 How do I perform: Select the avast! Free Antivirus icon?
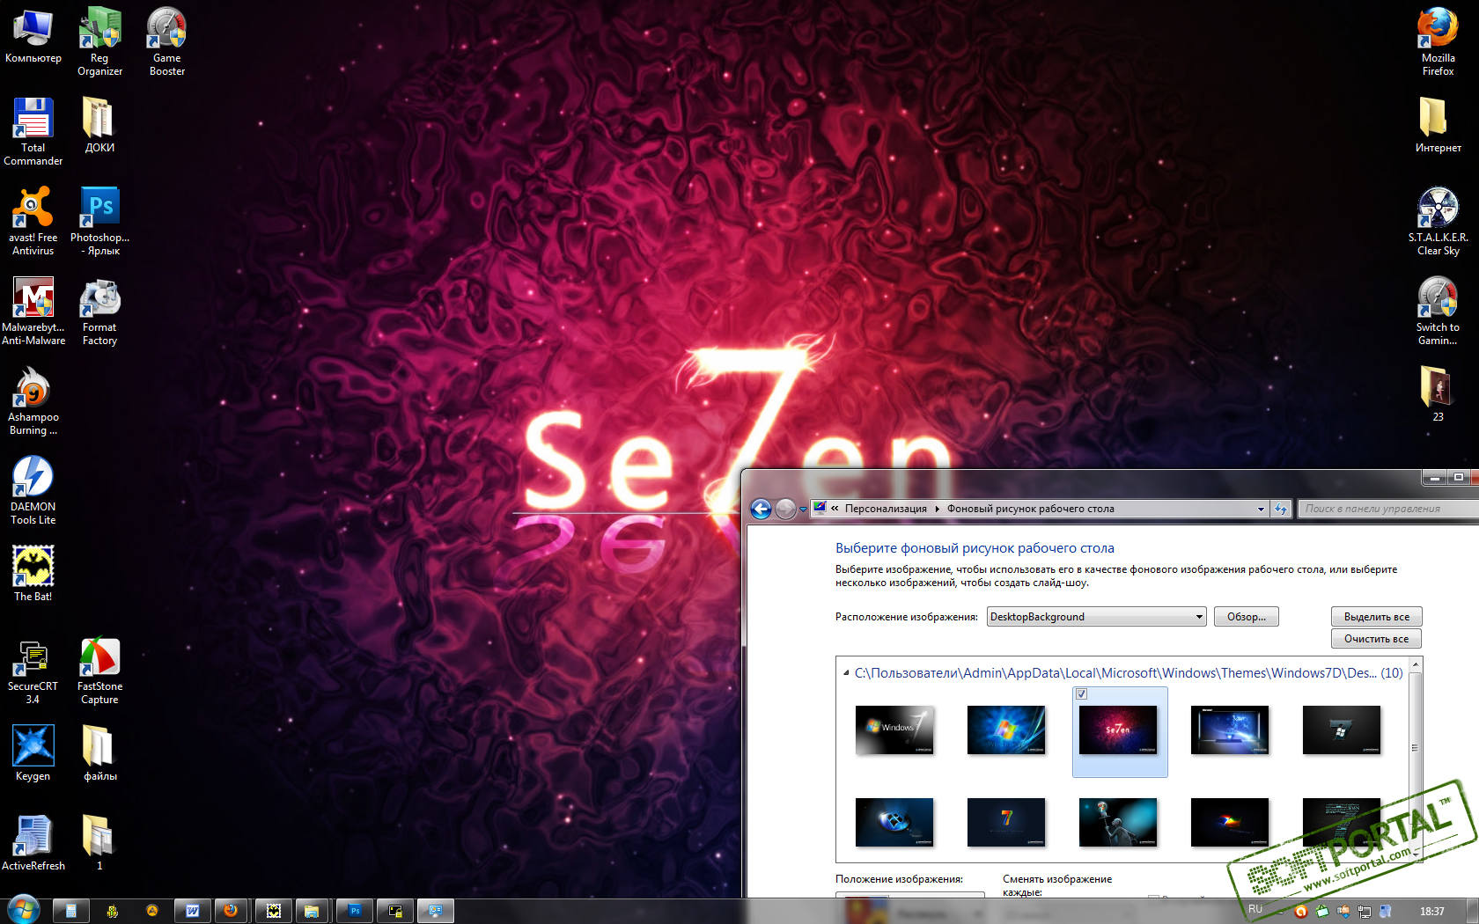[x=33, y=221]
